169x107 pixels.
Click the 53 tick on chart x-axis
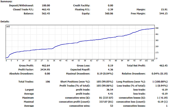click(x=79, y=61)
